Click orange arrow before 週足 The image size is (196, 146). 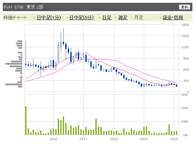[x=116, y=18]
